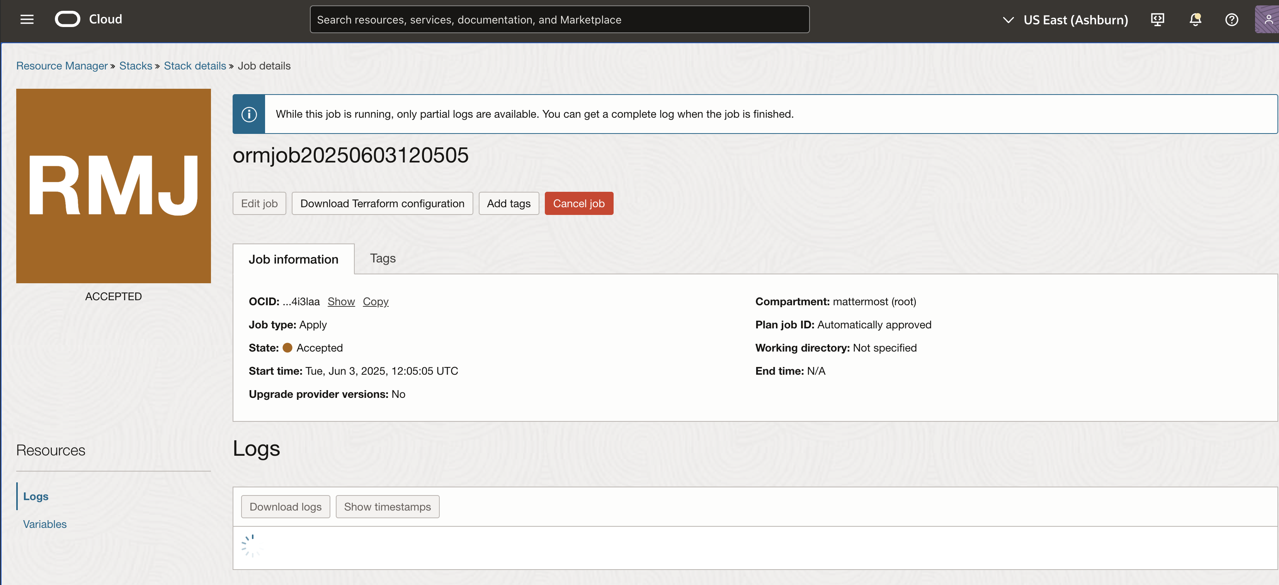
Task: Click the Oracle Cloud logo
Action: pos(68,19)
